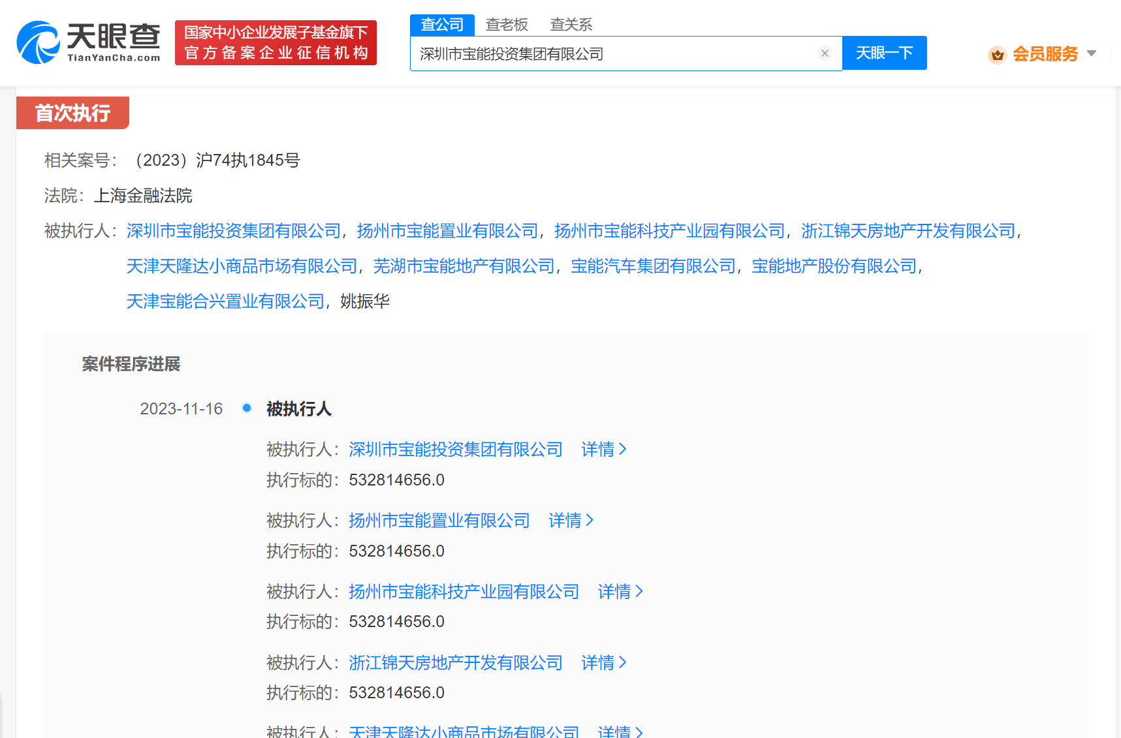Open the 天津宝能合兴置业有限公司 link
1121x738 pixels.
click(225, 301)
